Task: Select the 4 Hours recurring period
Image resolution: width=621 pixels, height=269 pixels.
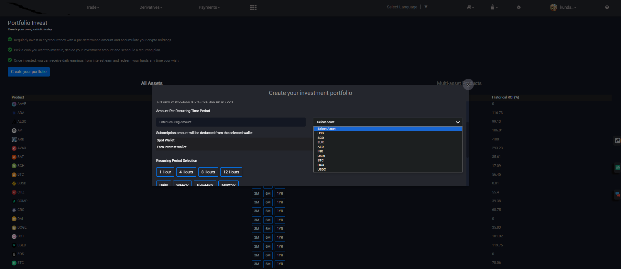Action: (x=186, y=172)
